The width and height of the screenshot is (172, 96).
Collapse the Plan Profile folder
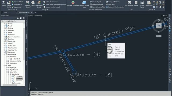pos(8,74)
